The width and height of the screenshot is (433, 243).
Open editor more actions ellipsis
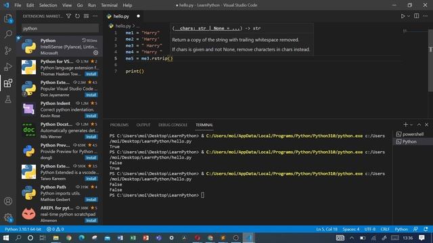[x=426, y=16]
